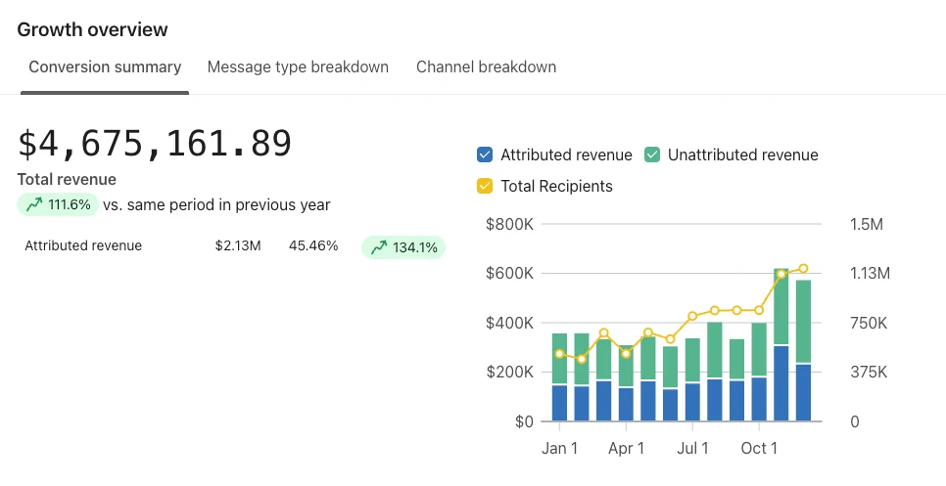This screenshot has height=486, width=946.
Task: Click the $800K axis label
Action: [510, 225]
